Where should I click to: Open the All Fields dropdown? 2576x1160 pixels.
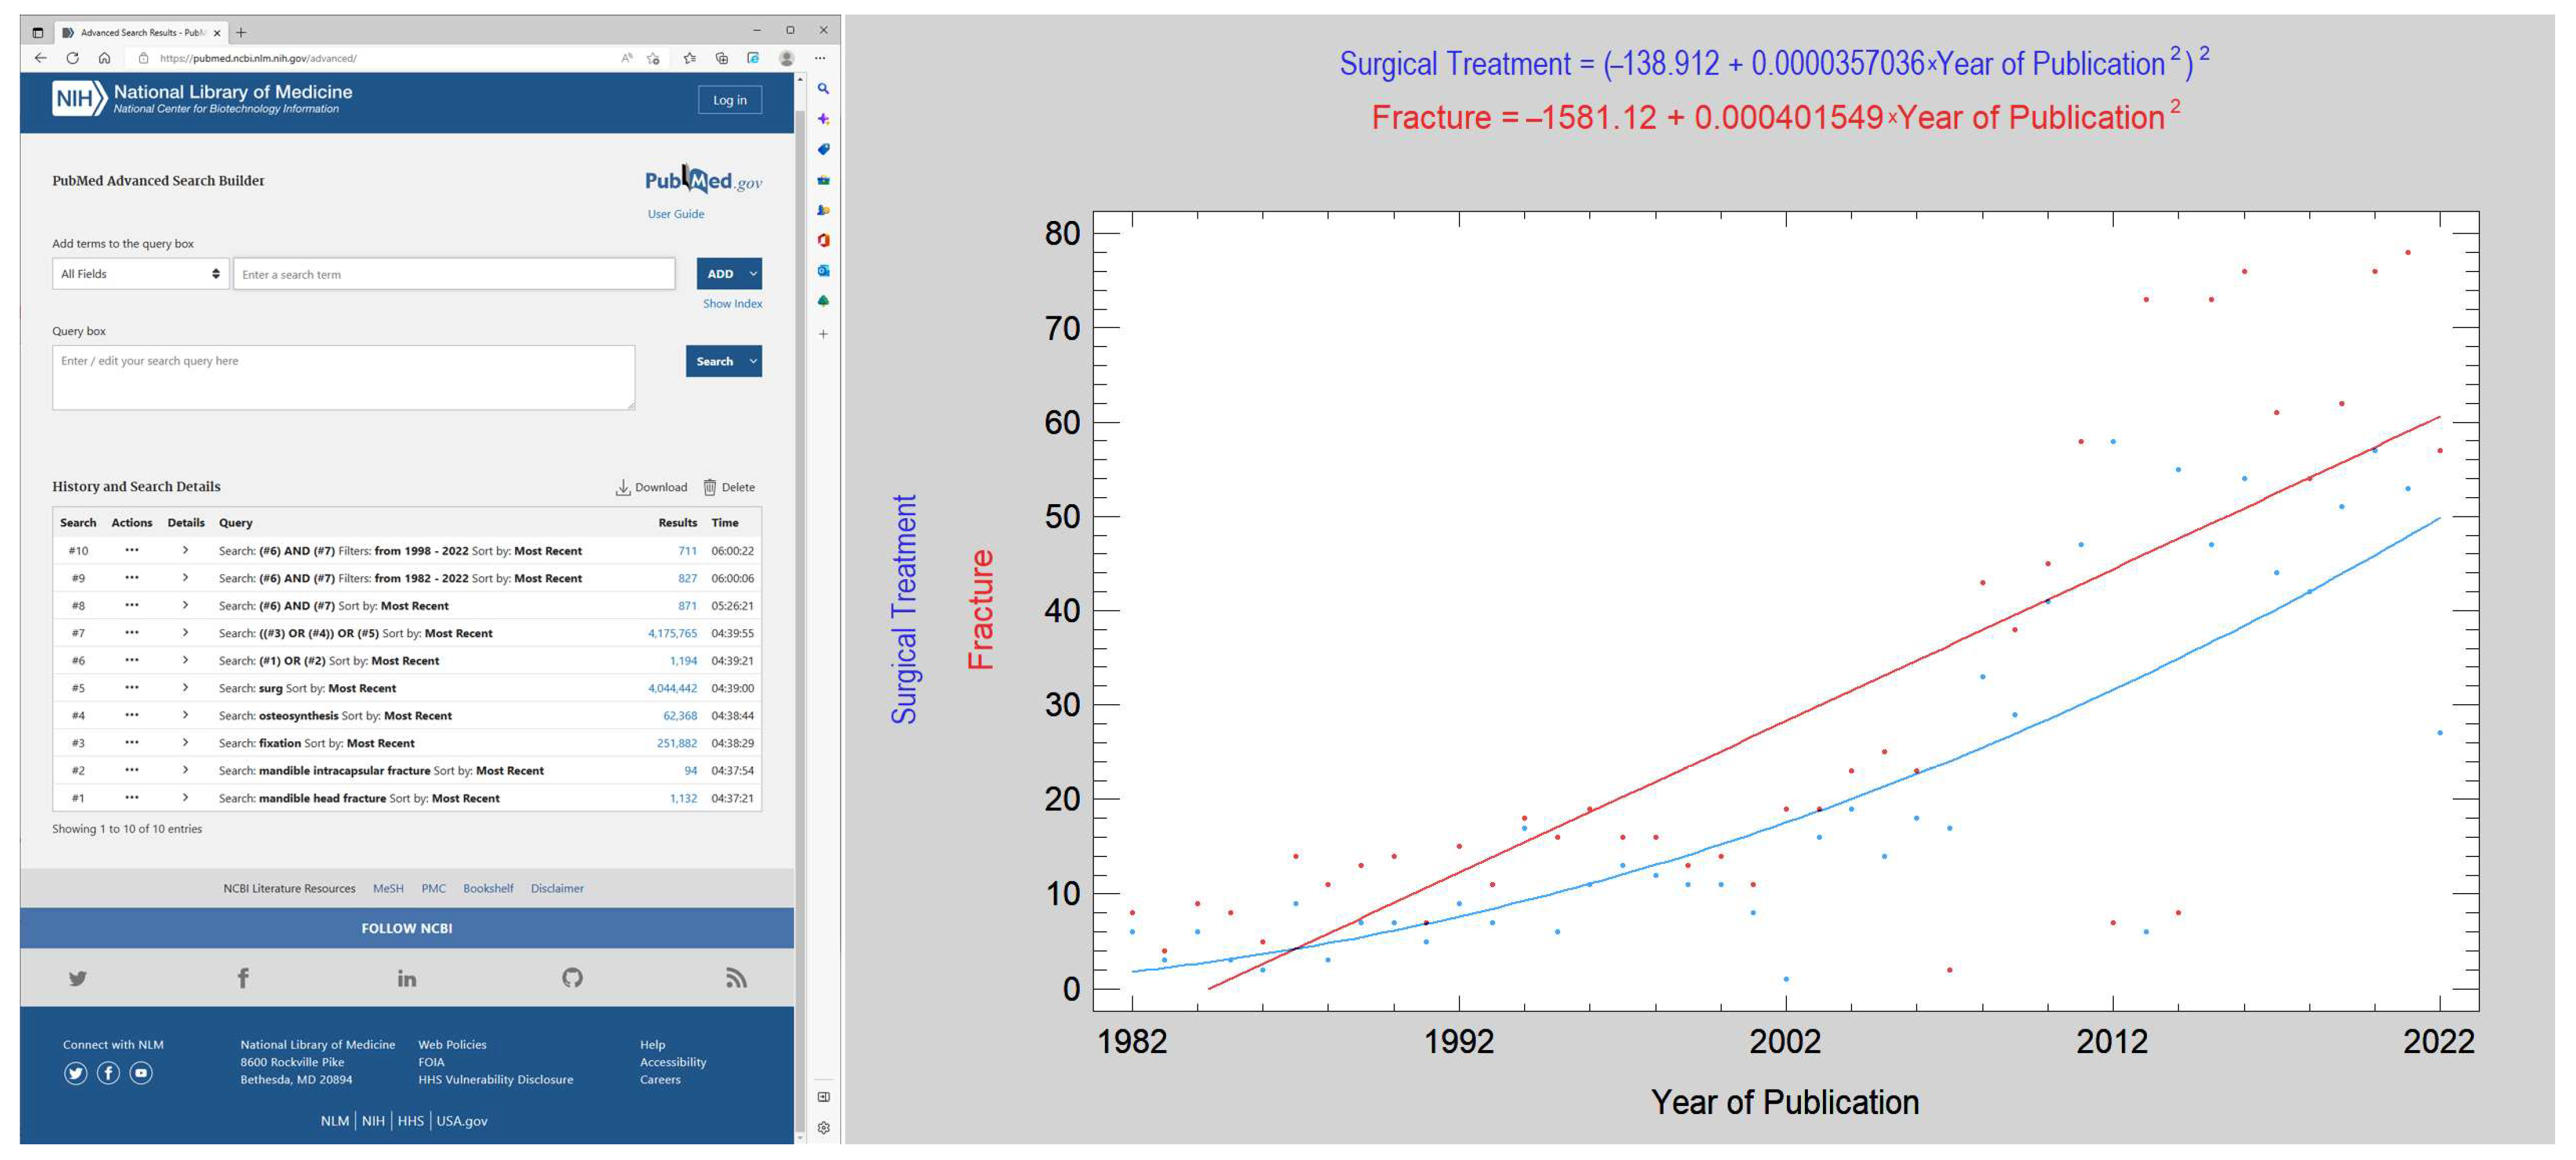[x=140, y=274]
